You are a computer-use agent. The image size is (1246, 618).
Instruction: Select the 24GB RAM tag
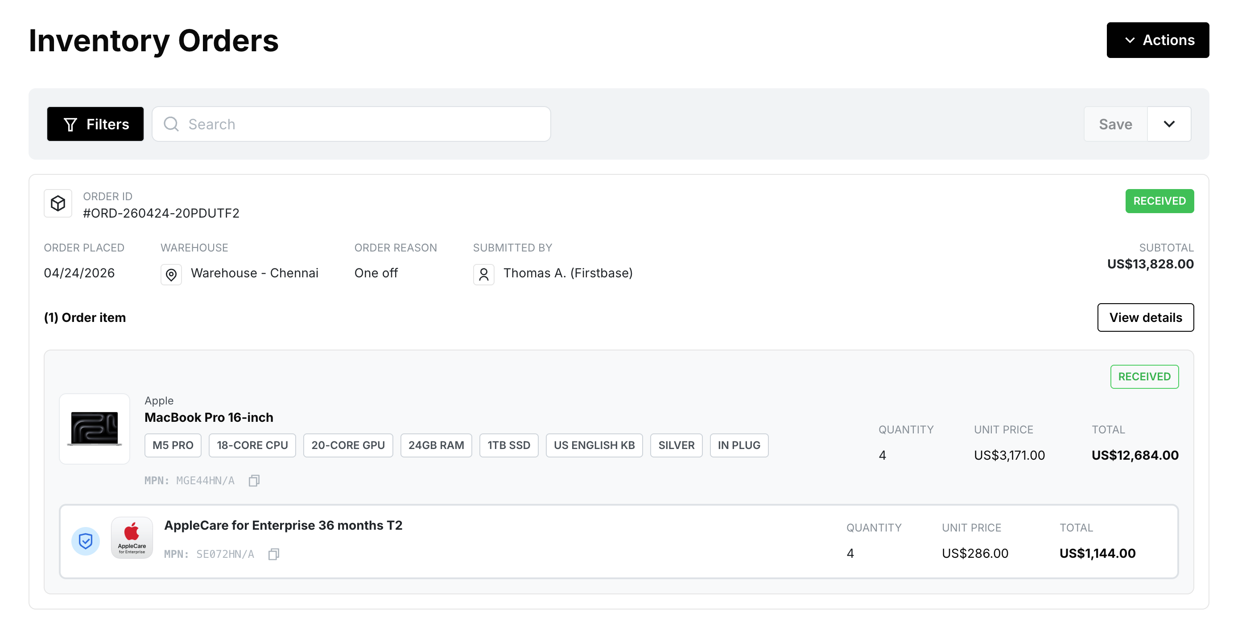tap(436, 445)
